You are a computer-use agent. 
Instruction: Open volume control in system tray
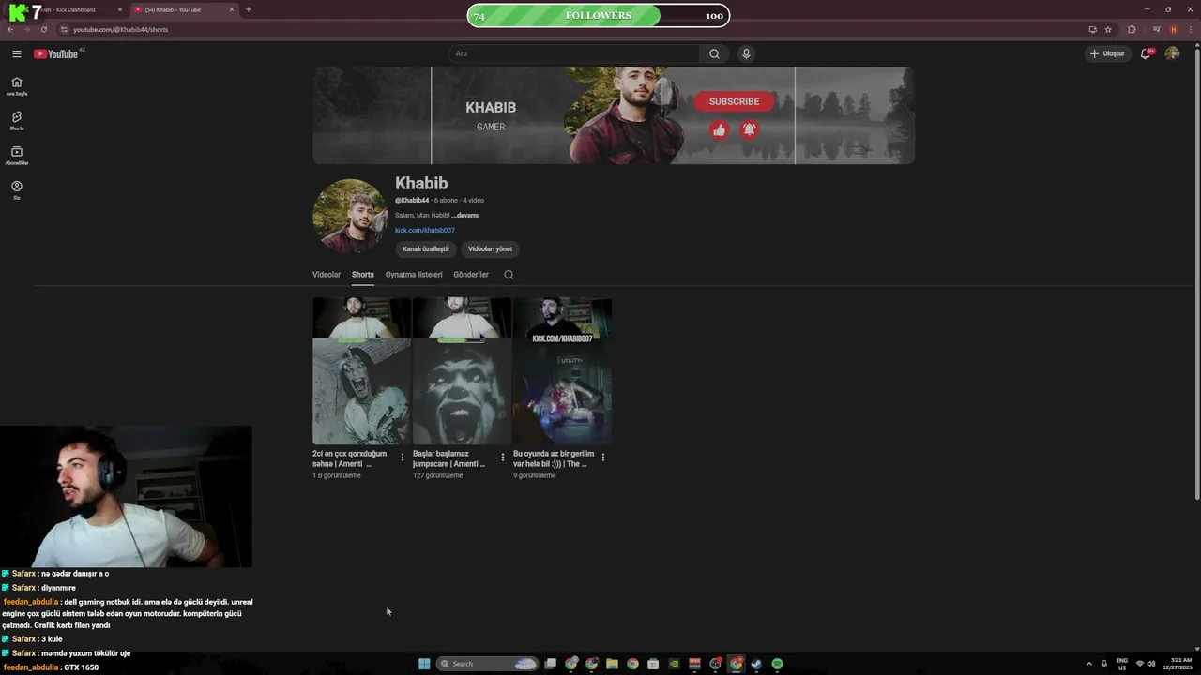[x=1151, y=664]
